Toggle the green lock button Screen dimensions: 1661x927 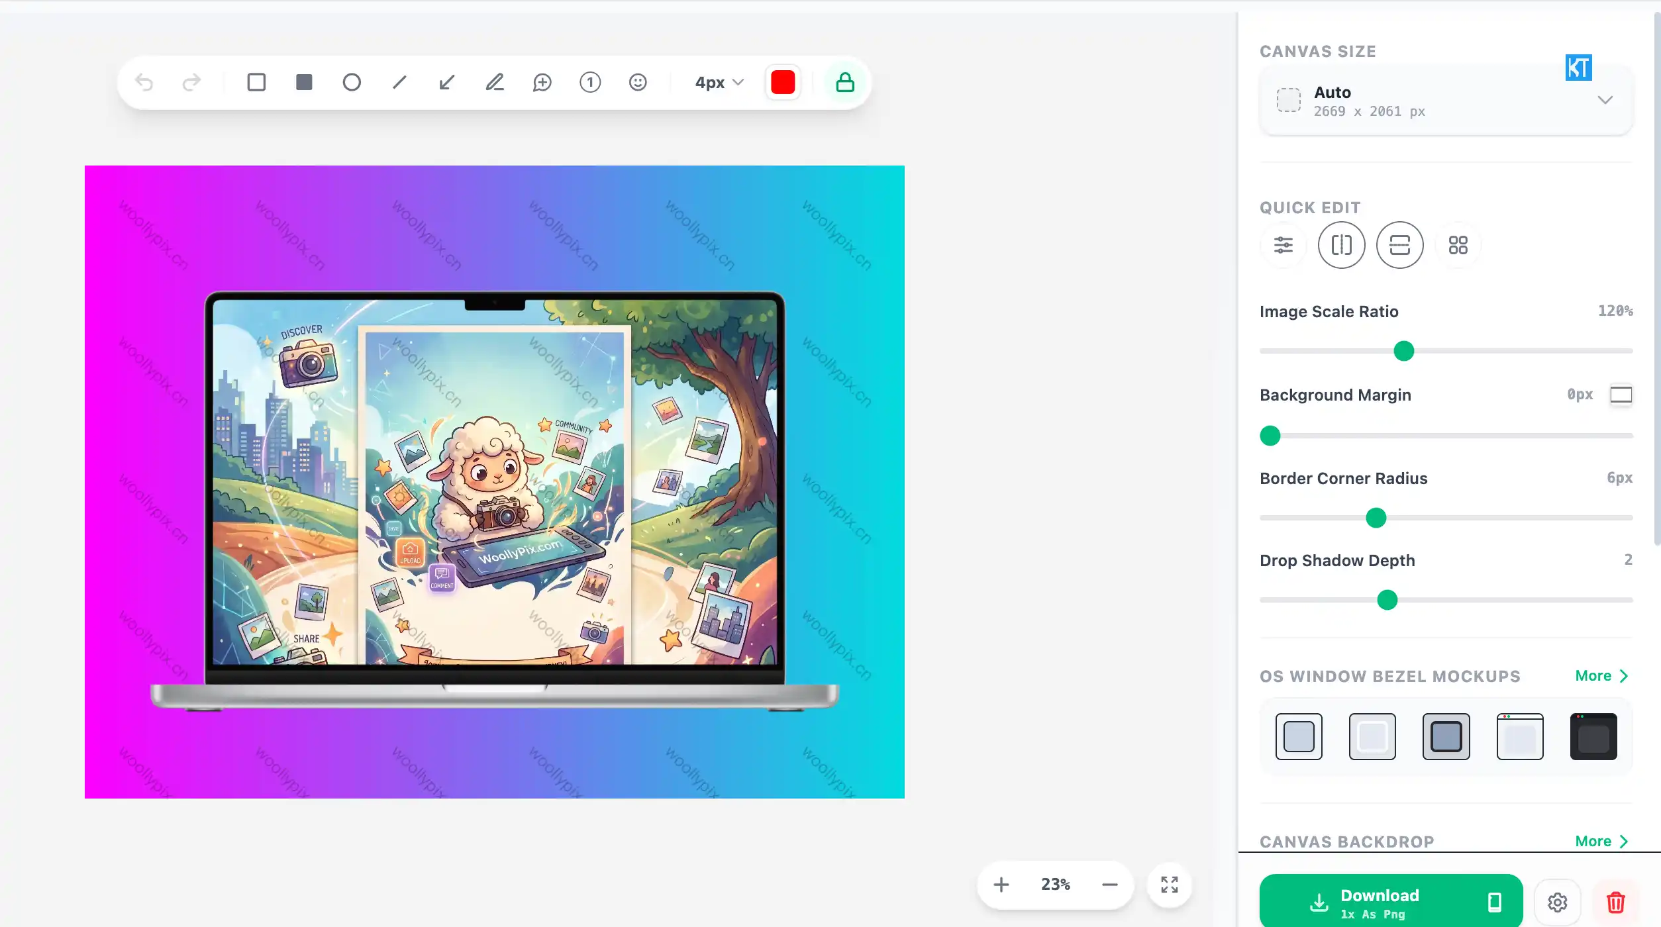tap(845, 83)
